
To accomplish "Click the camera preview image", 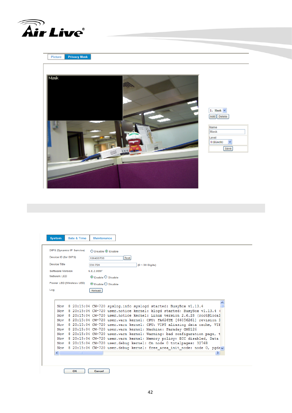I will [123, 132].
